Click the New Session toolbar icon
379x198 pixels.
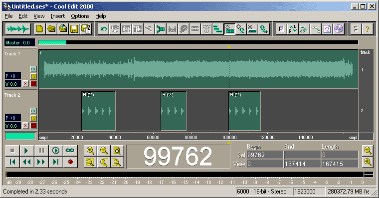(x=39, y=29)
